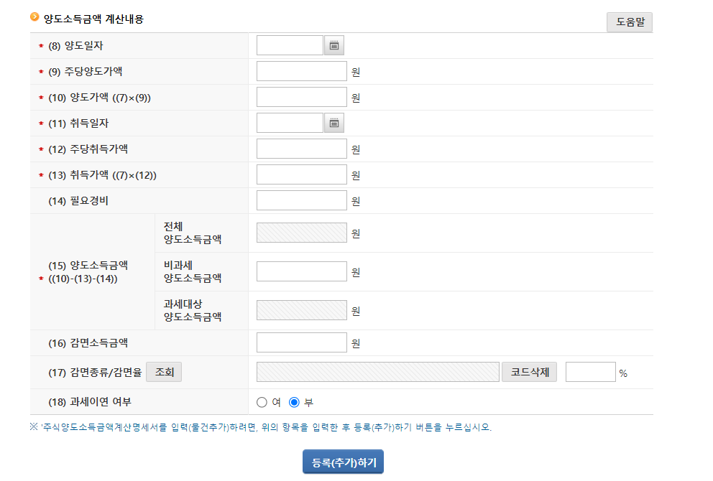Open the calendar picker for 취득일자

[335, 122]
